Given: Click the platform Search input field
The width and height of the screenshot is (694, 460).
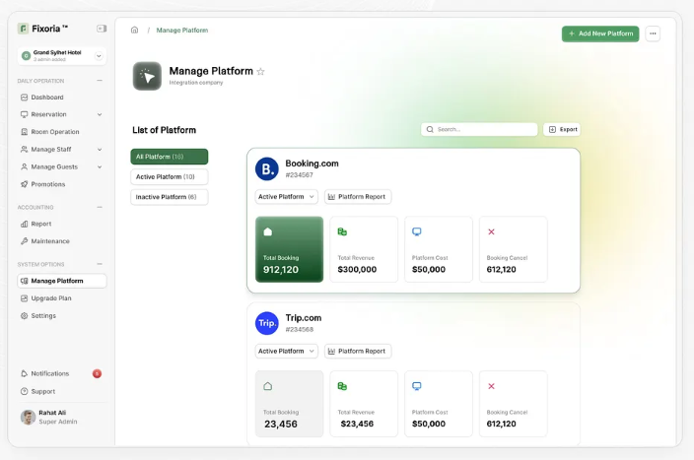Looking at the screenshot, I should pyautogui.click(x=480, y=129).
